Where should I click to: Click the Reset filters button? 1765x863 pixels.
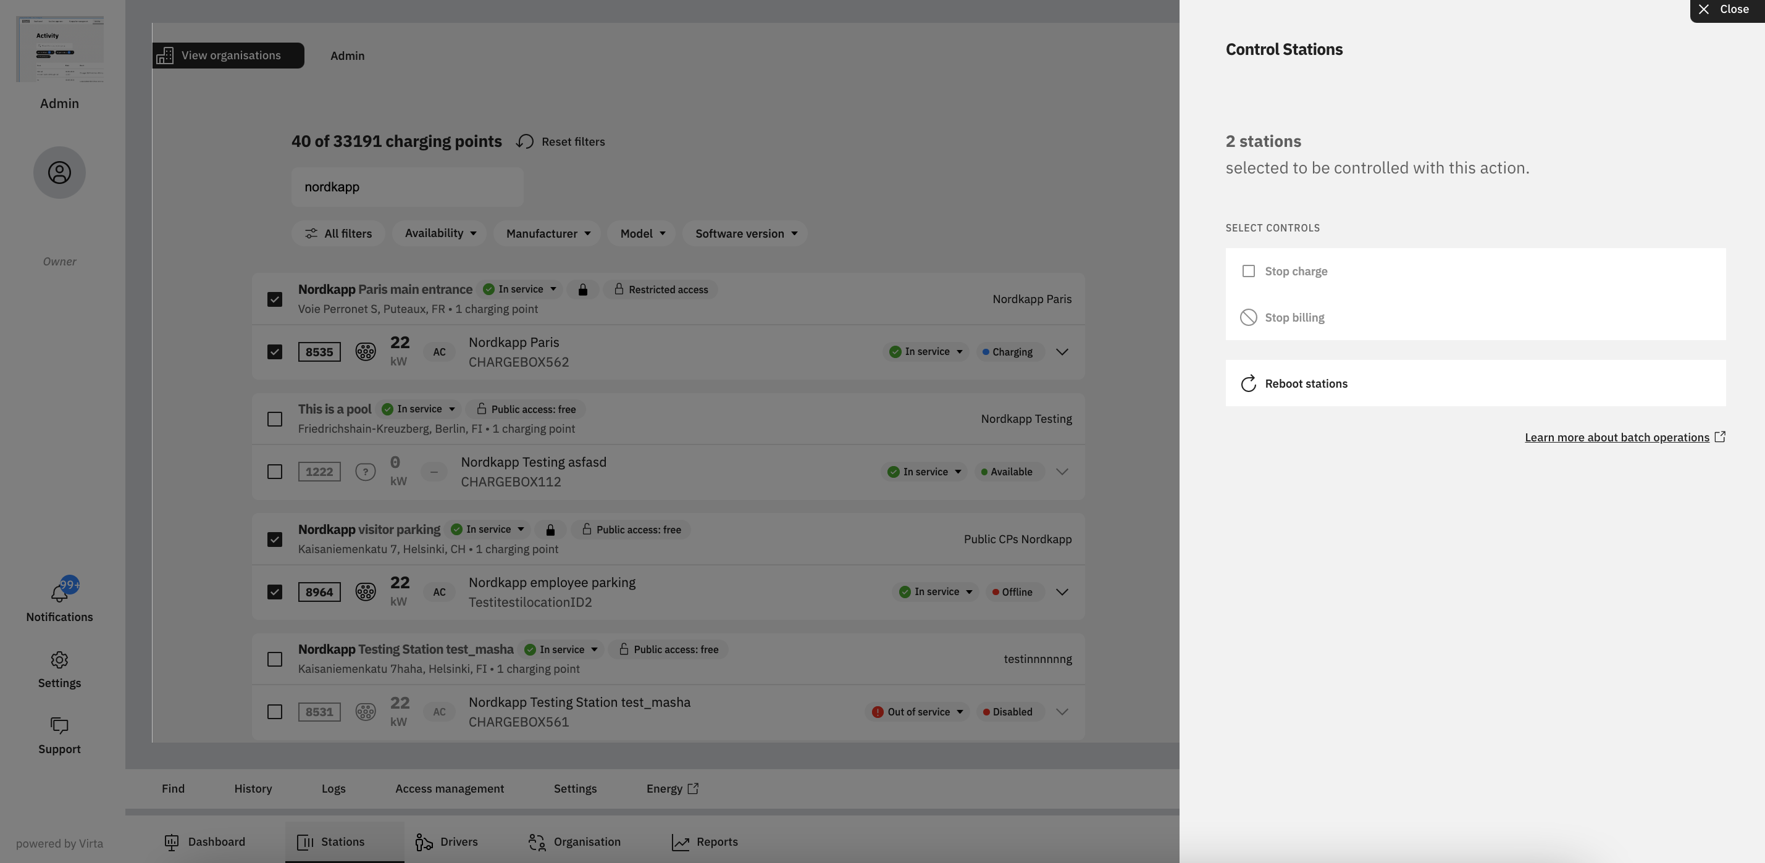(x=561, y=142)
